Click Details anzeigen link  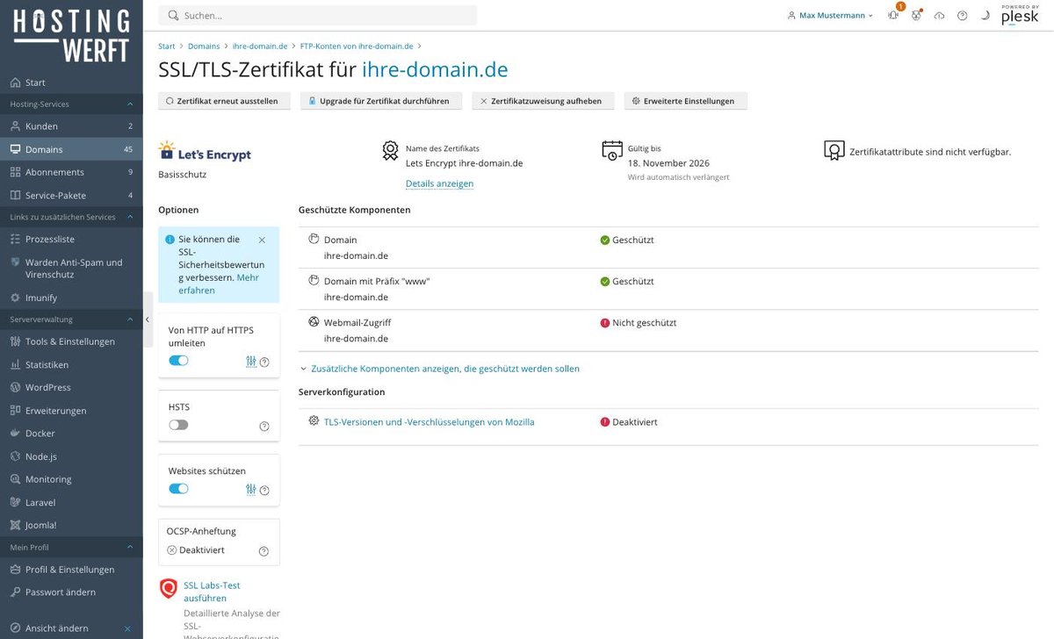tap(439, 183)
